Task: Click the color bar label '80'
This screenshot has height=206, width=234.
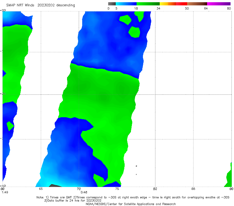Action: [229, 8]
